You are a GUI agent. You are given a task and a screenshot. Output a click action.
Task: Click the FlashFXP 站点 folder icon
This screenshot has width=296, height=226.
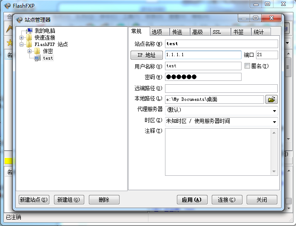pos(29,45)
